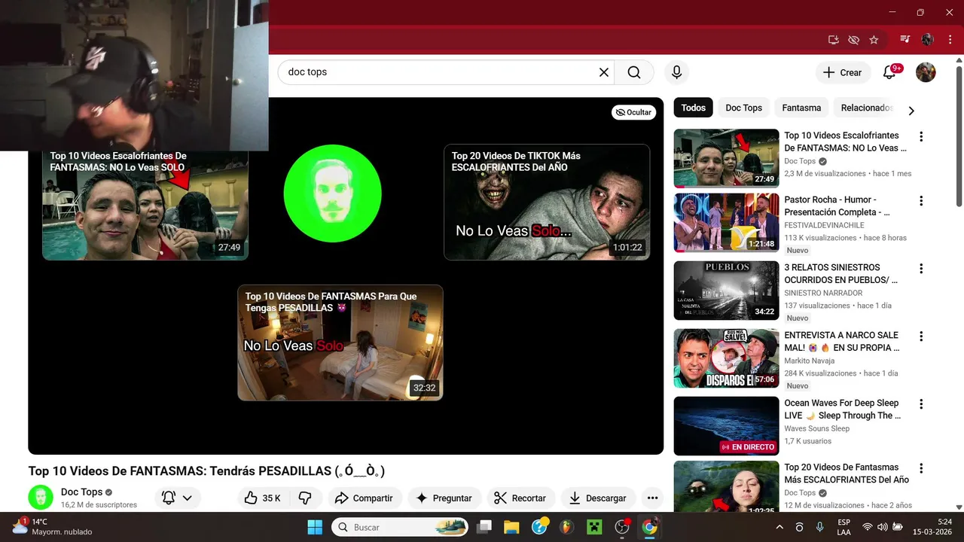Open end-screen FANTASMAS Para Que Tengas PESADILLAS card
The image size is (964, 542).
pyautogui.click(x=340, y=343)
